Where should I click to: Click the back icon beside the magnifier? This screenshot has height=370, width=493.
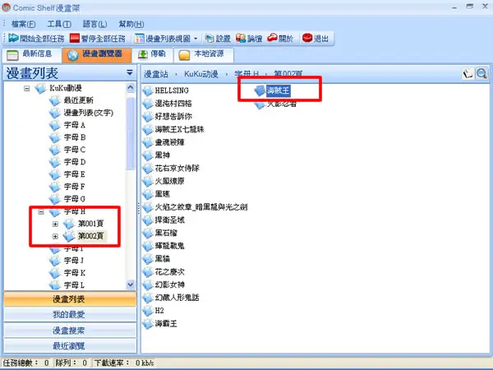coord(468,74)
